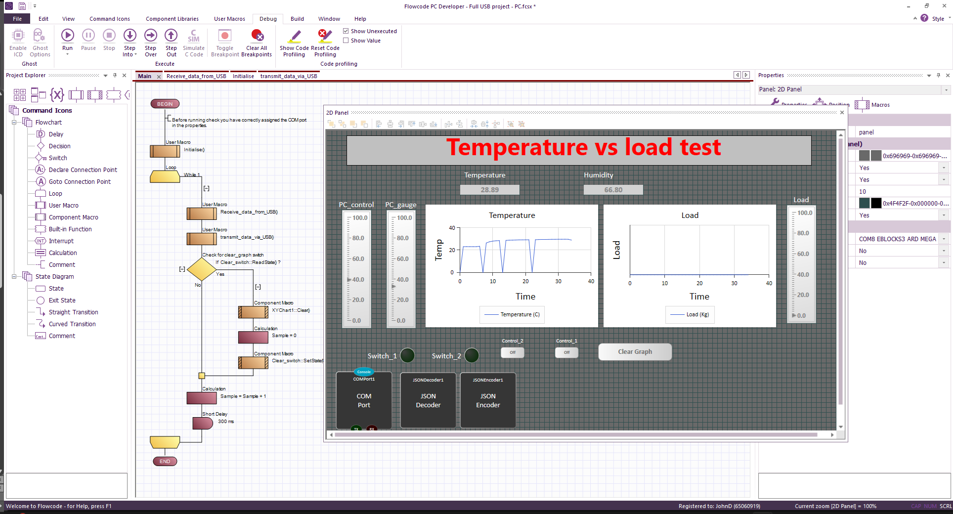This screenshot has width=953, height=514.
Task: Click the Step Over icon
Action: (x=151, y=36)
